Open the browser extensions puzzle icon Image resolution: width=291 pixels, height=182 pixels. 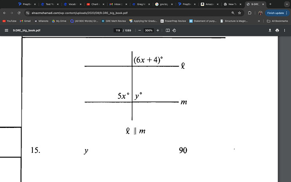[x=250, y=13]
